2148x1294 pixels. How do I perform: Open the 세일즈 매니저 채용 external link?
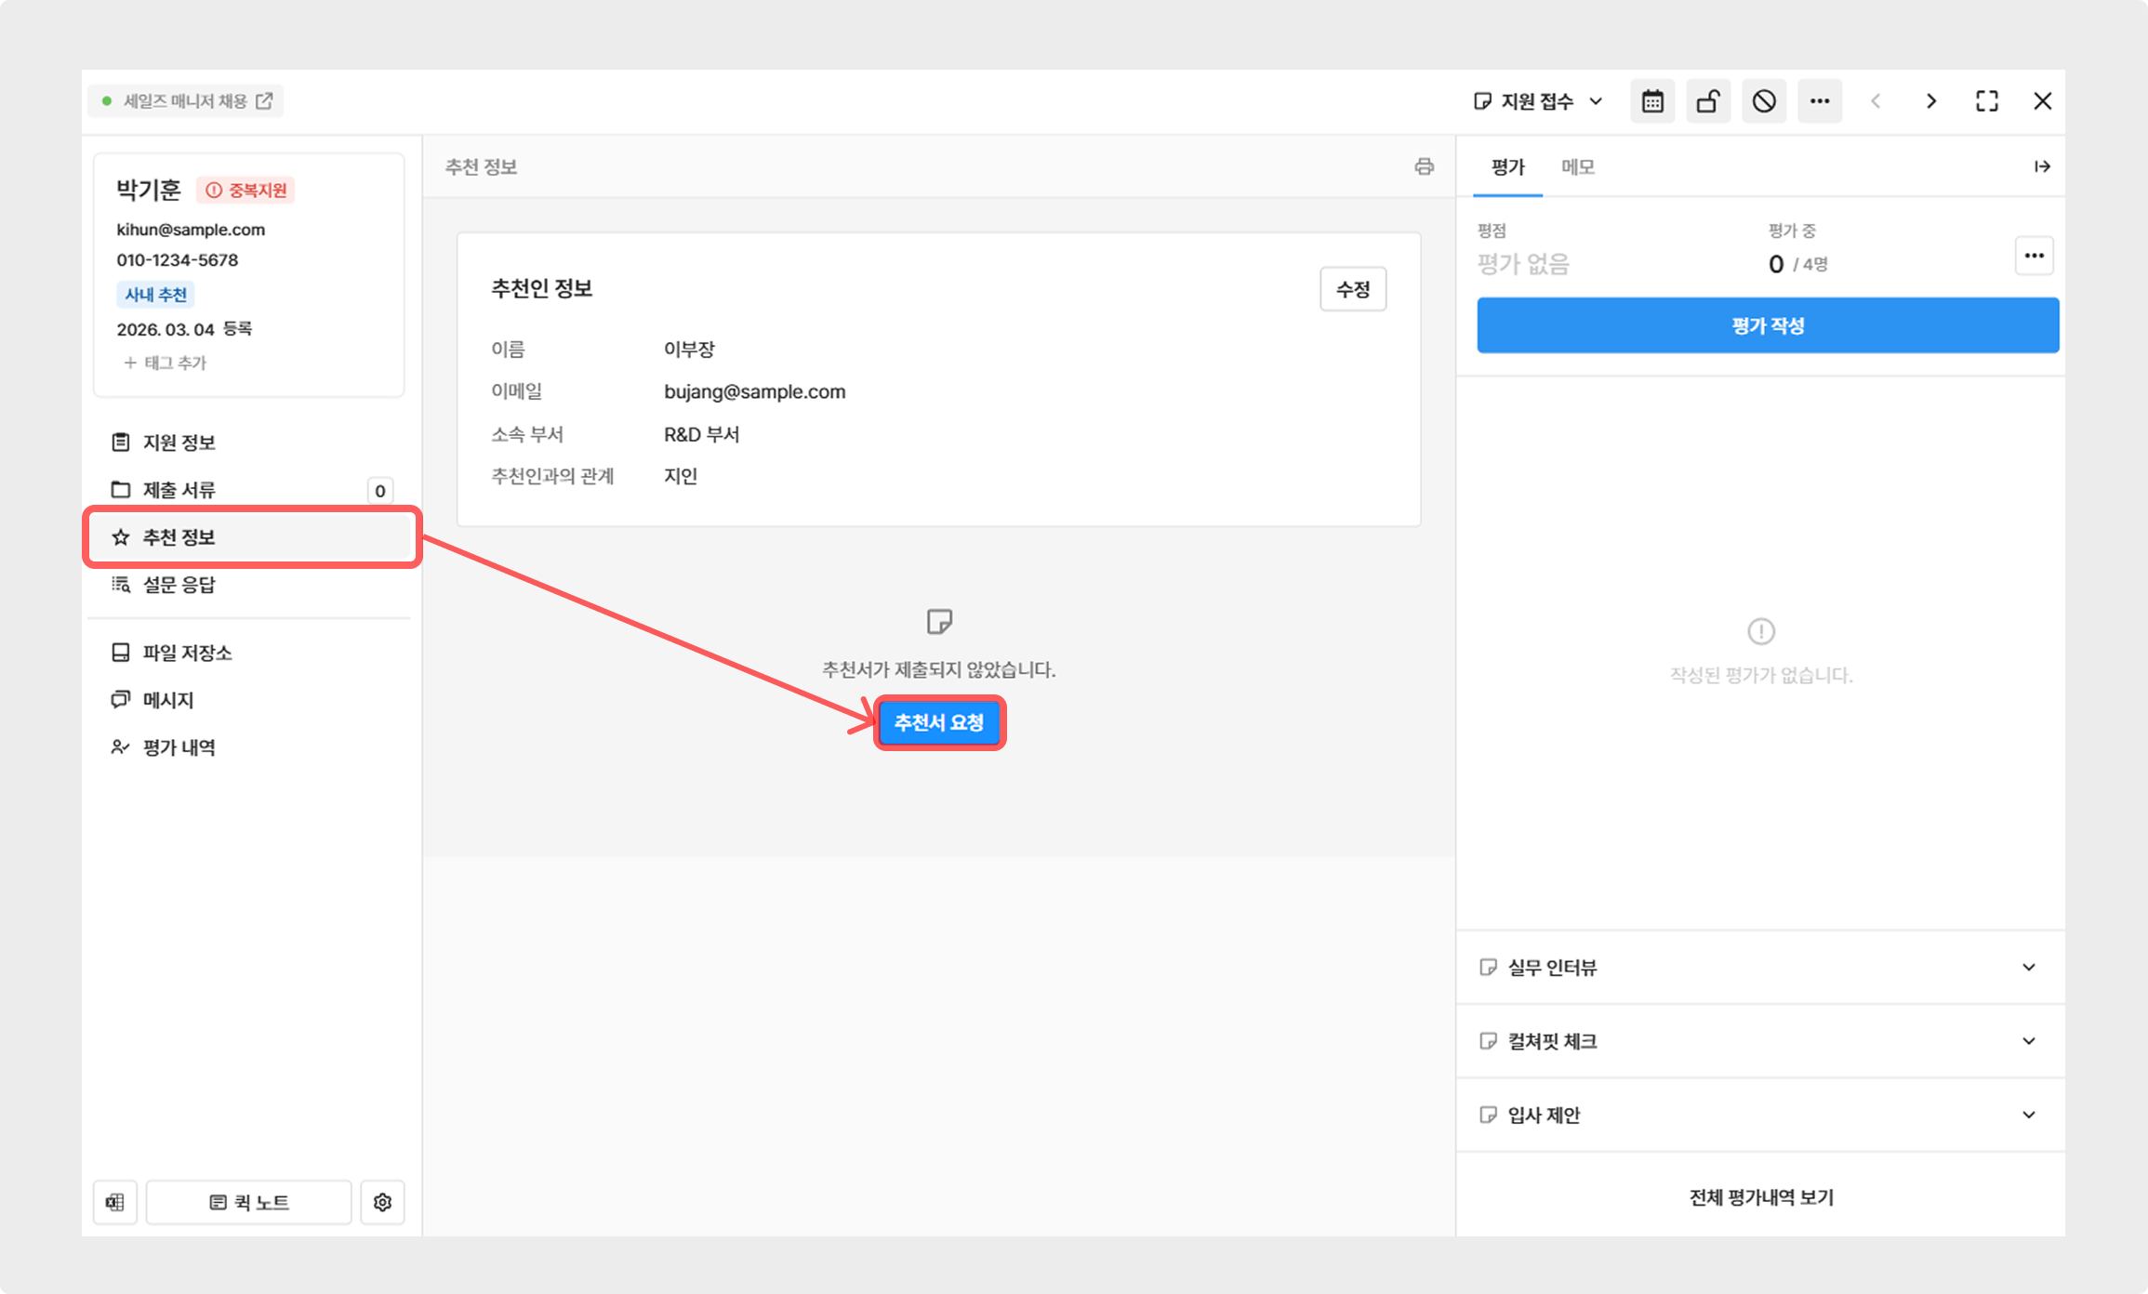(x=186, y=101)
